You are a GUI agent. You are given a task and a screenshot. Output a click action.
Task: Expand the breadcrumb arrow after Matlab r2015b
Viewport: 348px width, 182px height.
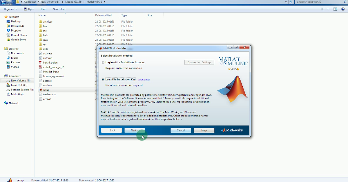[84, 2]
